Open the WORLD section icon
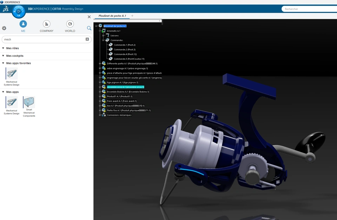 [70, 24]
